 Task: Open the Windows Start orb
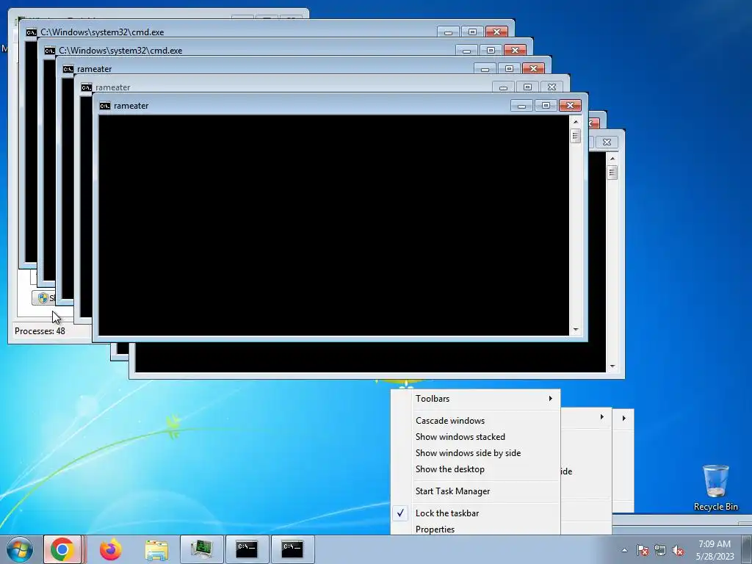pyautogui.click(x=20, y=549)
